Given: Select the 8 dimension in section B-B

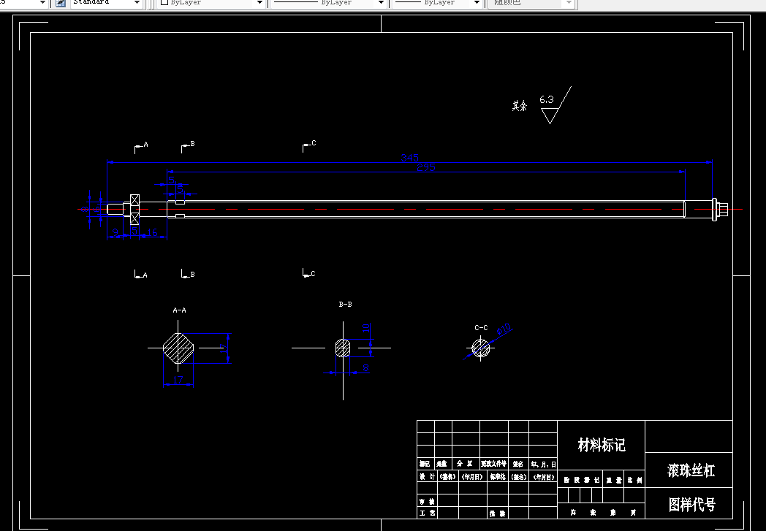Looking at the screenshot, I should tap(365, 367).
